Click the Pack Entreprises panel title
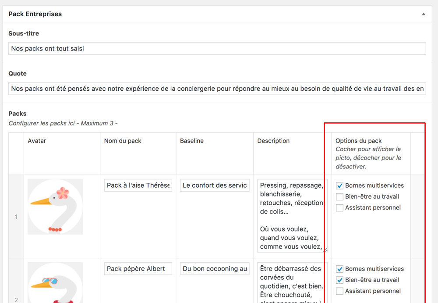The width and height of the screenshot is (438, 303). click(x=35, y=14)
